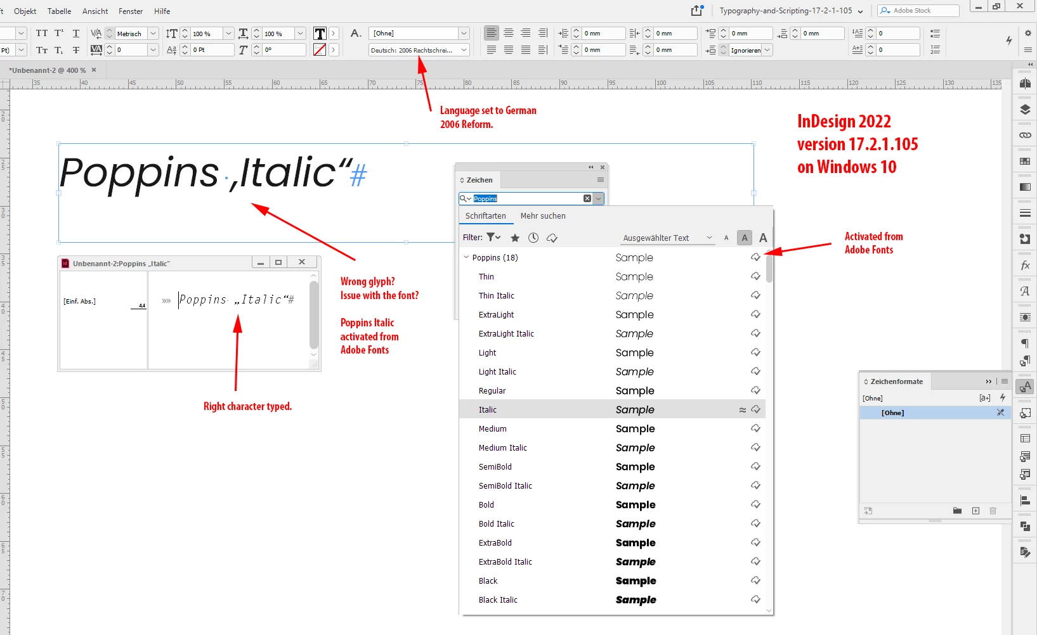Click the numbered list icon
Image resolution: width=1037 pixels, height=635 pixels.
[x=935, y=49]
